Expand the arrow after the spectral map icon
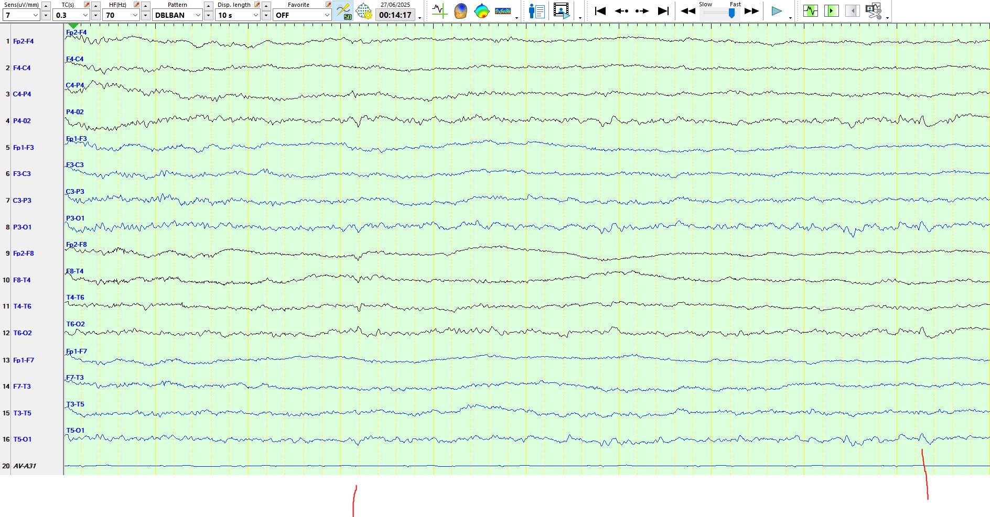Image resolution: width=990 pixels, height=517 pixels. 517,17
